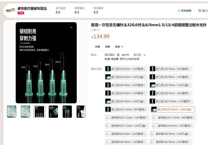Click shipping origin 浙江绍兴
208x145 pixels.
[109, 55]
